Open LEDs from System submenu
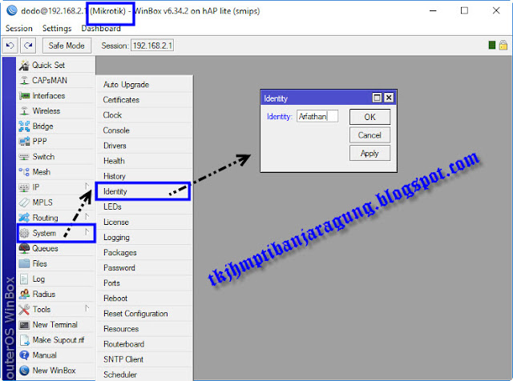This screenshot has width=513, height=381. [x=144, y=207]
